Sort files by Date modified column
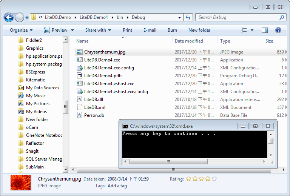This screenshot has width=290, height=196. point(189,41)
